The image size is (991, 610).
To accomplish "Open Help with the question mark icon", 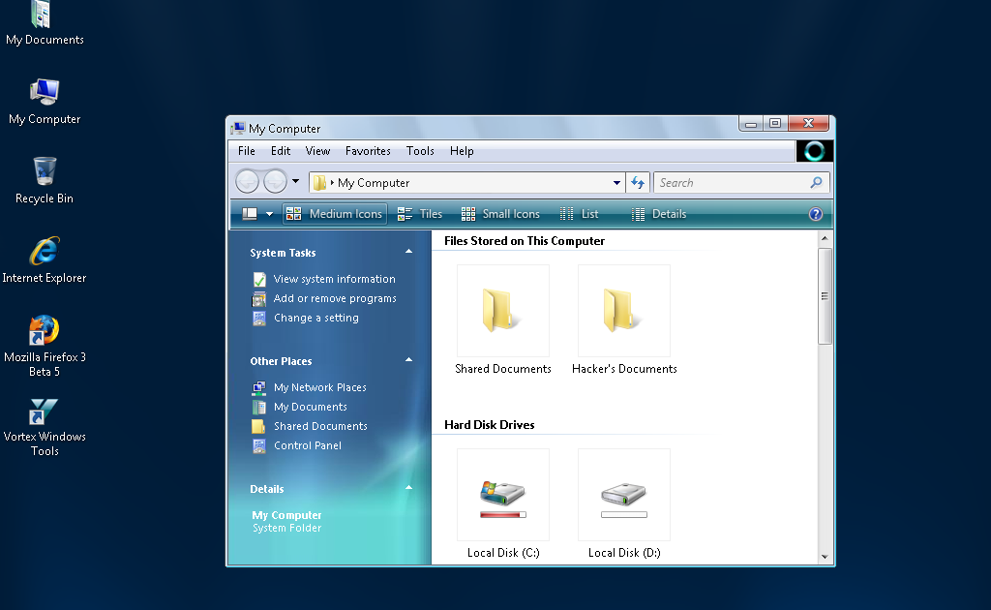I will (816, 213).
